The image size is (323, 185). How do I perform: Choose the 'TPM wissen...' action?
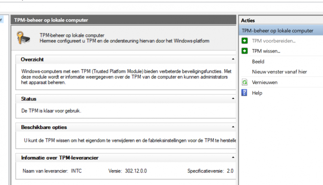(x=266, y=51)
